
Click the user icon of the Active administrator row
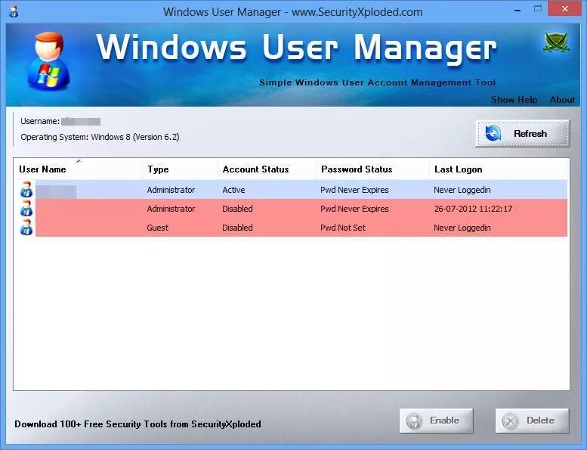pos(26,190)
